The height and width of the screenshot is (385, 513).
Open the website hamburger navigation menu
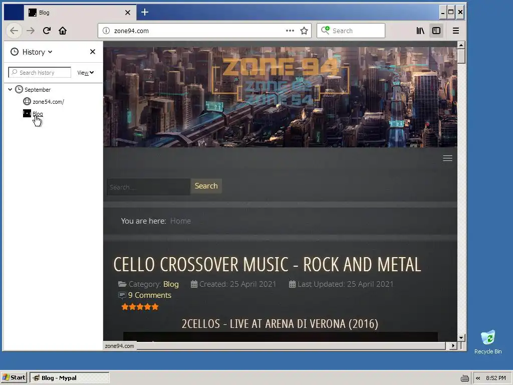coord(447,158)
